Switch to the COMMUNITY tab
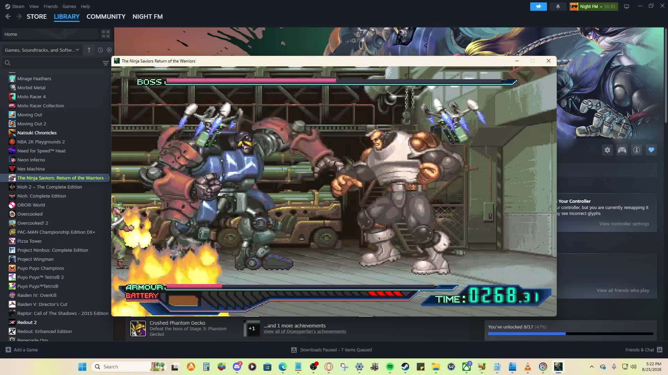 [x=106, y=17]
